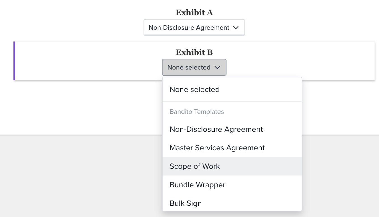Click the Bandito Templates group header
Image resolution: width=379 pixels, height=217 pixels.
(197, 112)
